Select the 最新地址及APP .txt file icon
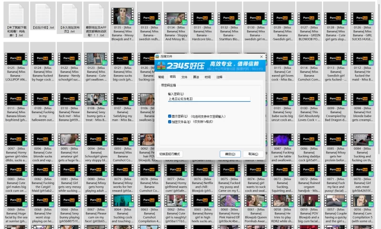Screen dimensions: 381x229 pyautogui.click(x=96, y=14)
